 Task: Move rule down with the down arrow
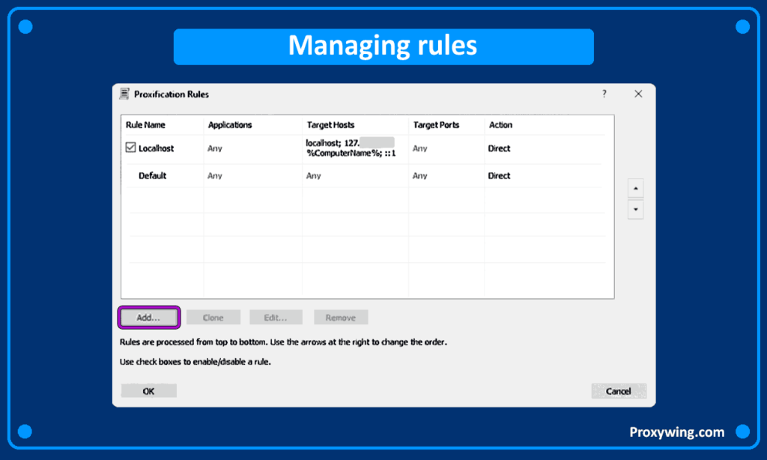[x=636, y=210]
